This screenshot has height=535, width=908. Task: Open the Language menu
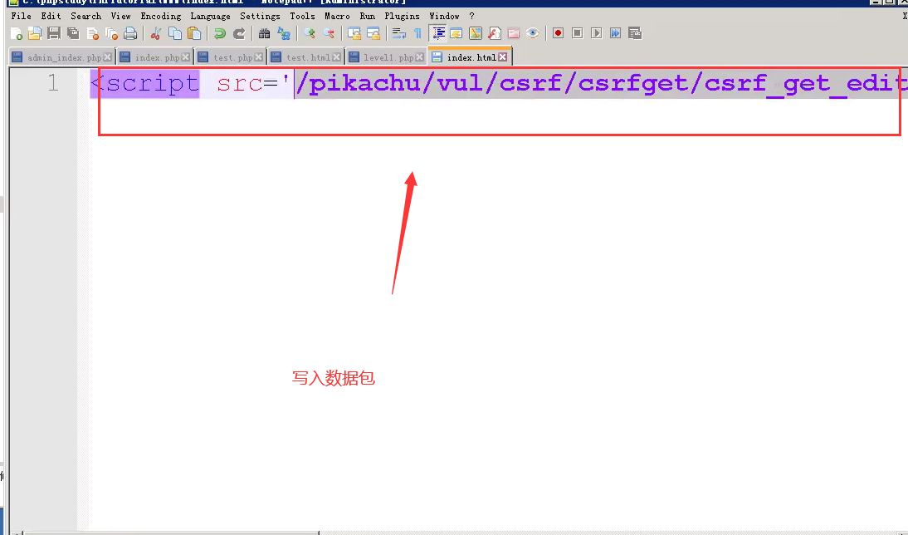pyautogui.click(x=210, y=17)
